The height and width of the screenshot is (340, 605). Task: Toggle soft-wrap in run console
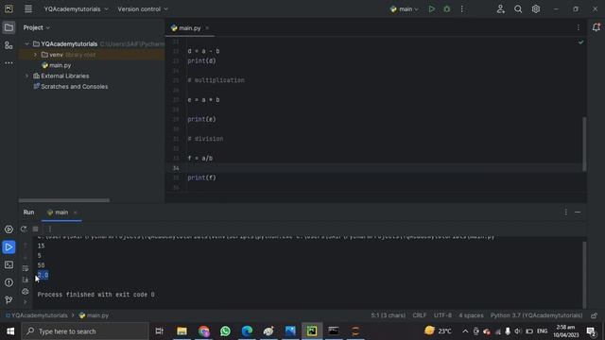click(x=26, y=268)
